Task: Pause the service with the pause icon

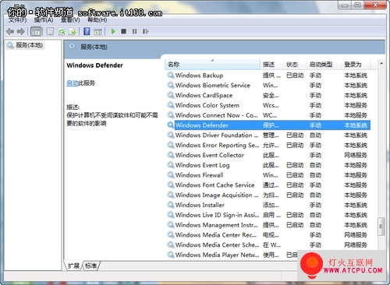Action: tap(134, 31)
